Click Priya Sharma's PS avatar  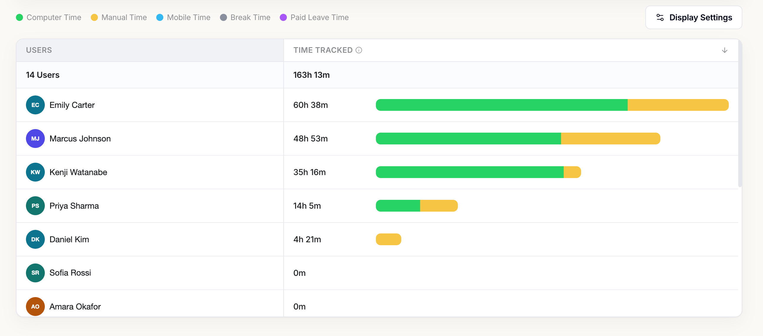pos(35,206)
